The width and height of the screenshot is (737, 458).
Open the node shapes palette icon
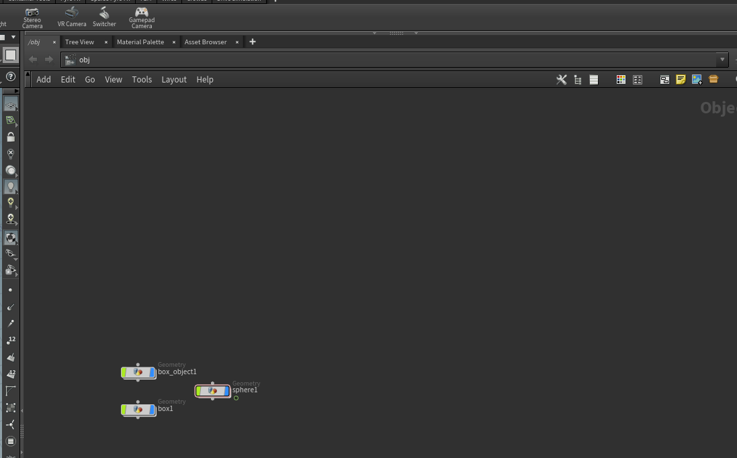(638, 80)
